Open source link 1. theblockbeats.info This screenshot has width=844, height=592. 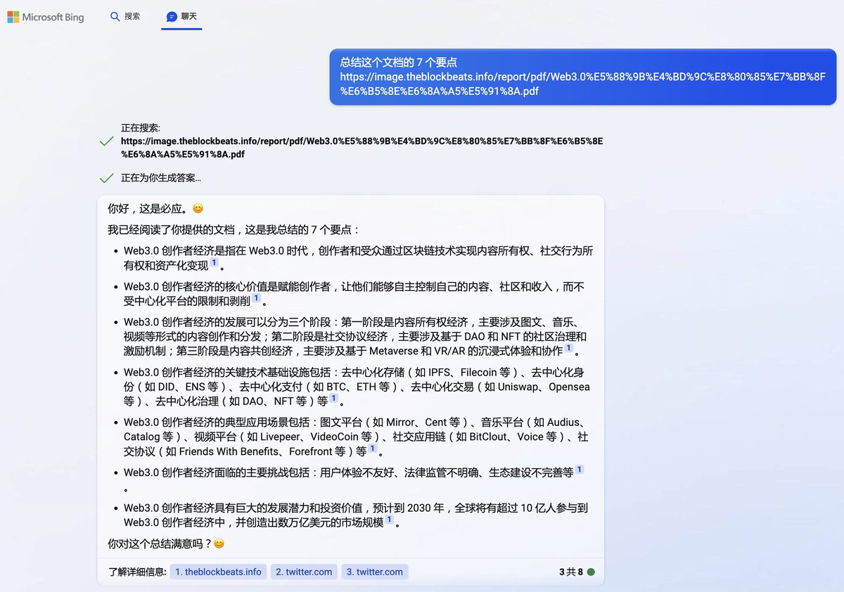click(218, 572)
